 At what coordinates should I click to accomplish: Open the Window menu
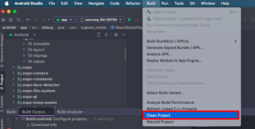coord(208,3)
